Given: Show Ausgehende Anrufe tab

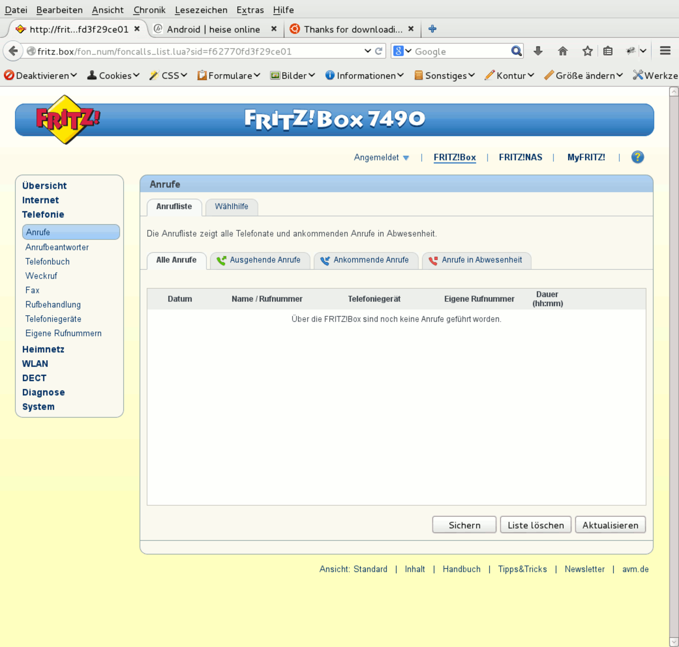Looking at the screenshot, I should 260,260.
